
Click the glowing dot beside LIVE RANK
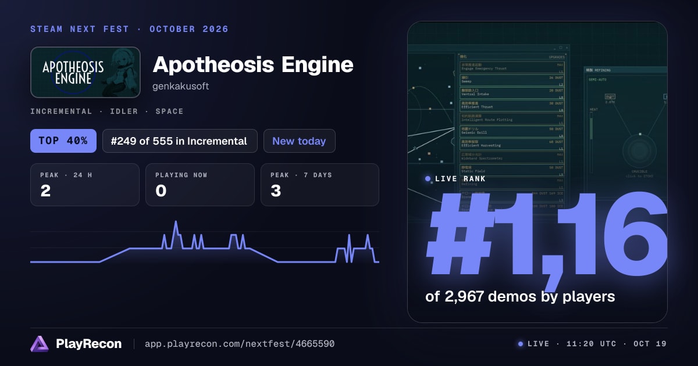click(x=428, y=179)
